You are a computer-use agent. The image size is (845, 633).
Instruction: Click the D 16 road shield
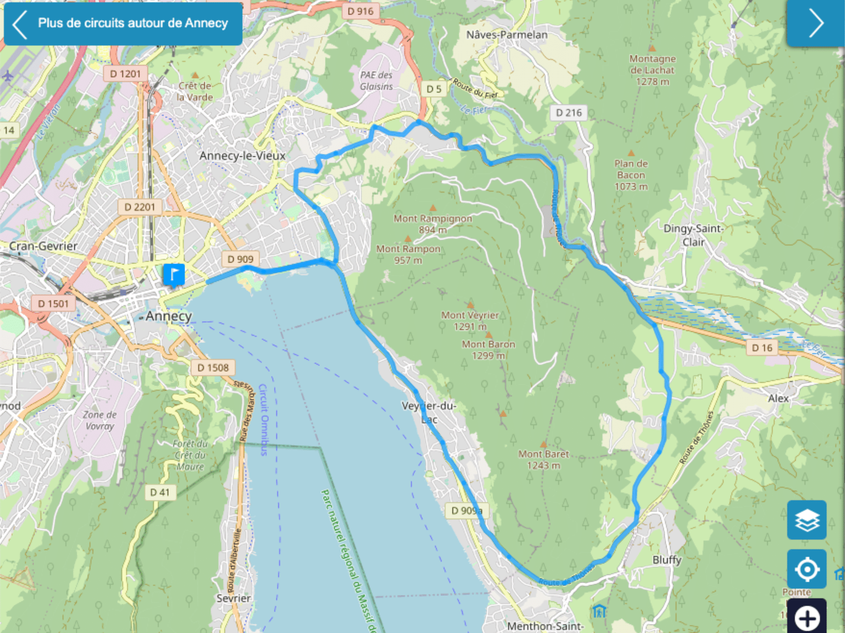click(x=762, y=348)
